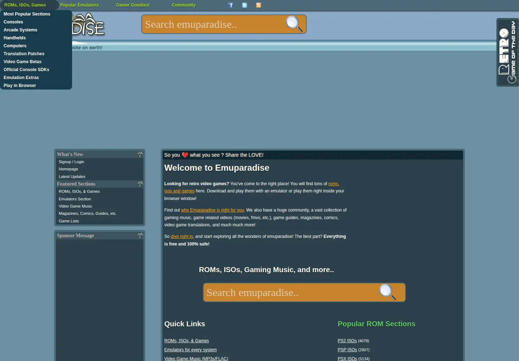This screenshot has width=519, height=361.
Task: Open ROMs, ISOs, & Games under Quick Links
Action: tap(187, 341)
